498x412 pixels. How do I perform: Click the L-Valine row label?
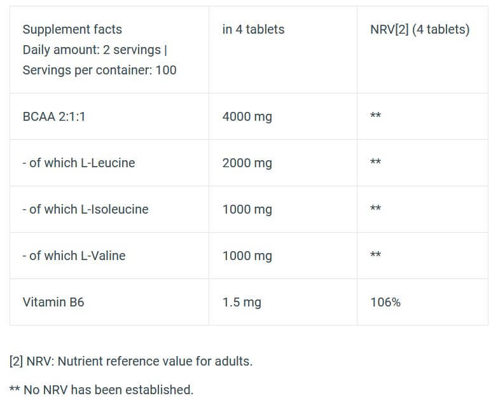tap(74, 256)
